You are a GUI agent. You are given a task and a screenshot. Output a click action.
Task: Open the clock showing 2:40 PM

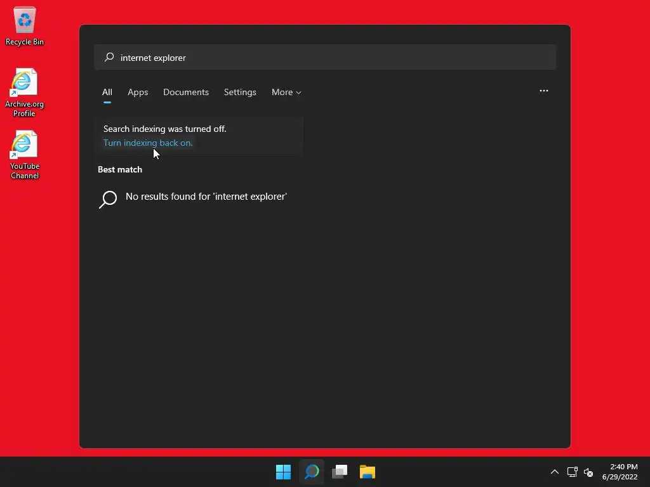point(620,472)
